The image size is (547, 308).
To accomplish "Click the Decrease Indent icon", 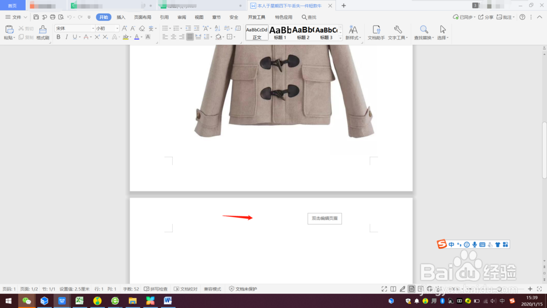I will tap(188, 28).
